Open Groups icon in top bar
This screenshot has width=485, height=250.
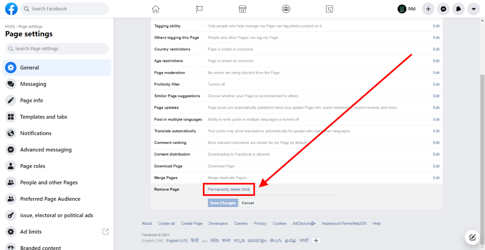286,9
